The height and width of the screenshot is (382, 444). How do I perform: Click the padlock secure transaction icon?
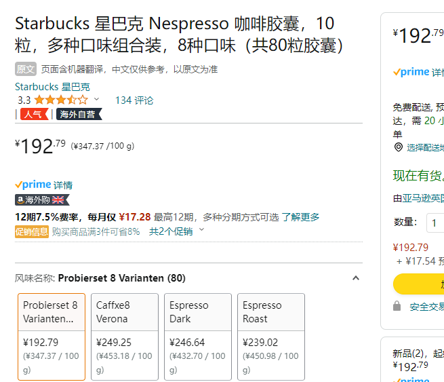397,306
